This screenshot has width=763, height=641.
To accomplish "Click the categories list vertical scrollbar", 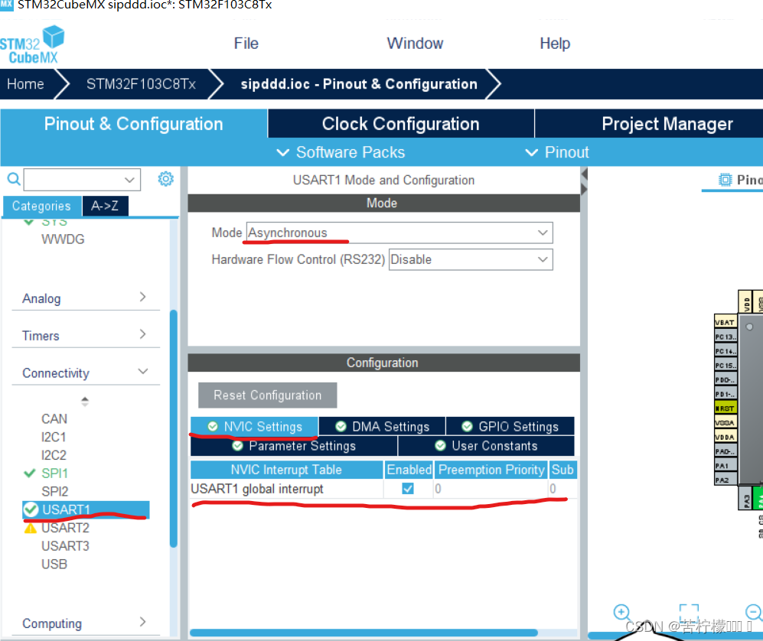I will [173, 429].
